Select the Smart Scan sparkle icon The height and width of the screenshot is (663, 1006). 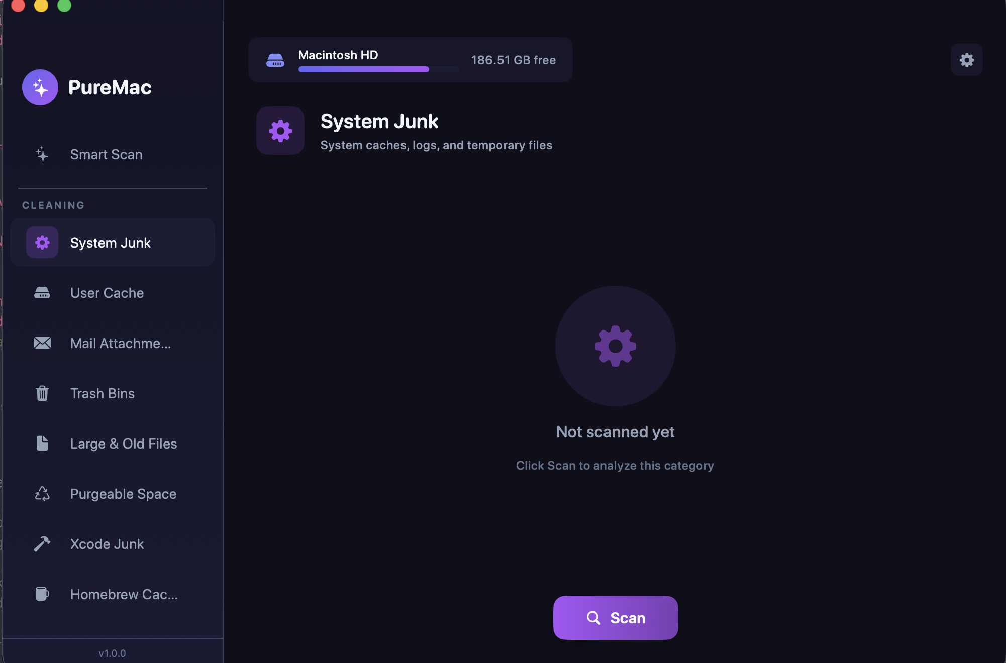click(42, 154)
